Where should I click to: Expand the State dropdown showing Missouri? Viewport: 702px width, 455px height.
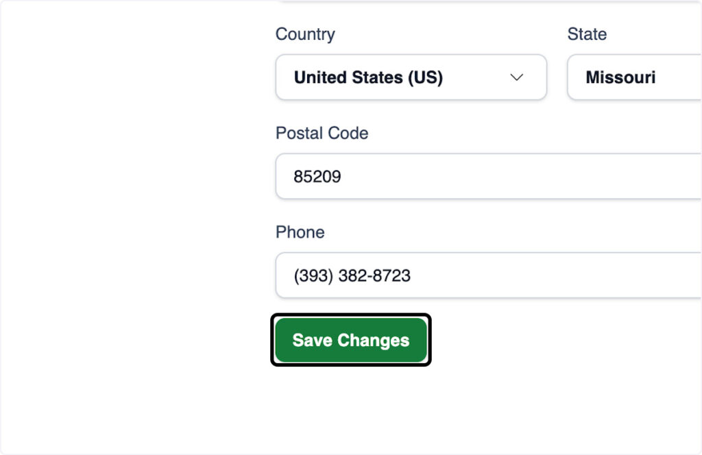click(634, 77)
